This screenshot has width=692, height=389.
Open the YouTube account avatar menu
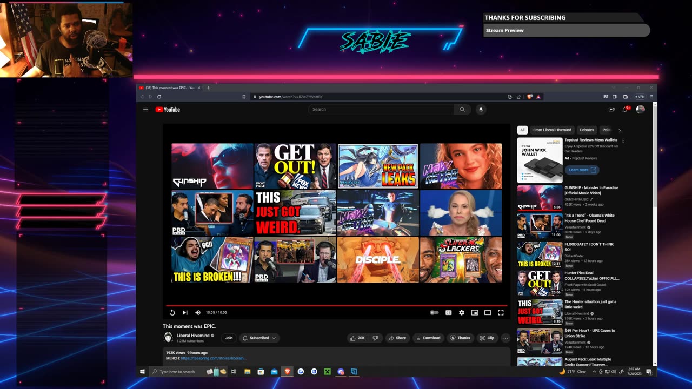tap(640, 109)
